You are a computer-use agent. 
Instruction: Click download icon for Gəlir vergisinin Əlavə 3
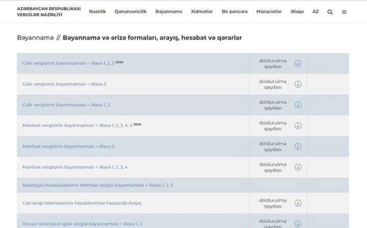298,84
